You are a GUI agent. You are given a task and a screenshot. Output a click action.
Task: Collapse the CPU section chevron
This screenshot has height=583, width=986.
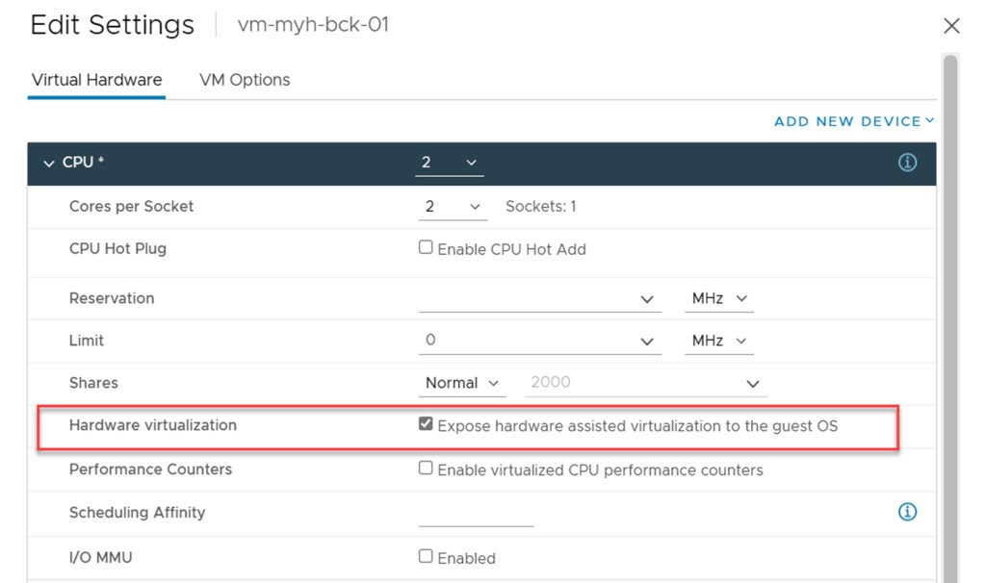point(49,164)
